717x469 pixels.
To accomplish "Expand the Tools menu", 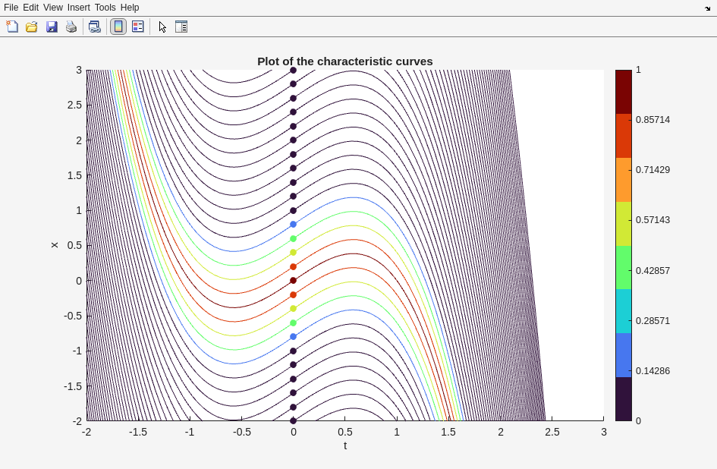I will 105,8.
